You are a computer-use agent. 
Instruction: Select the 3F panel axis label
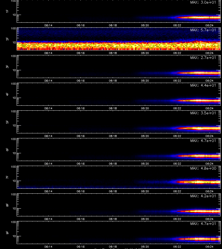point(7,66)
